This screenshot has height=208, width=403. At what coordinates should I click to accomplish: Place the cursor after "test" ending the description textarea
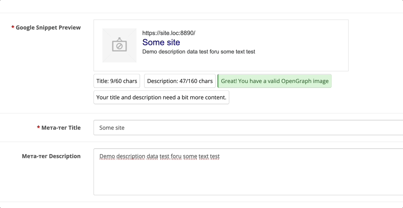pyautogui.click(x=220, y=156)
